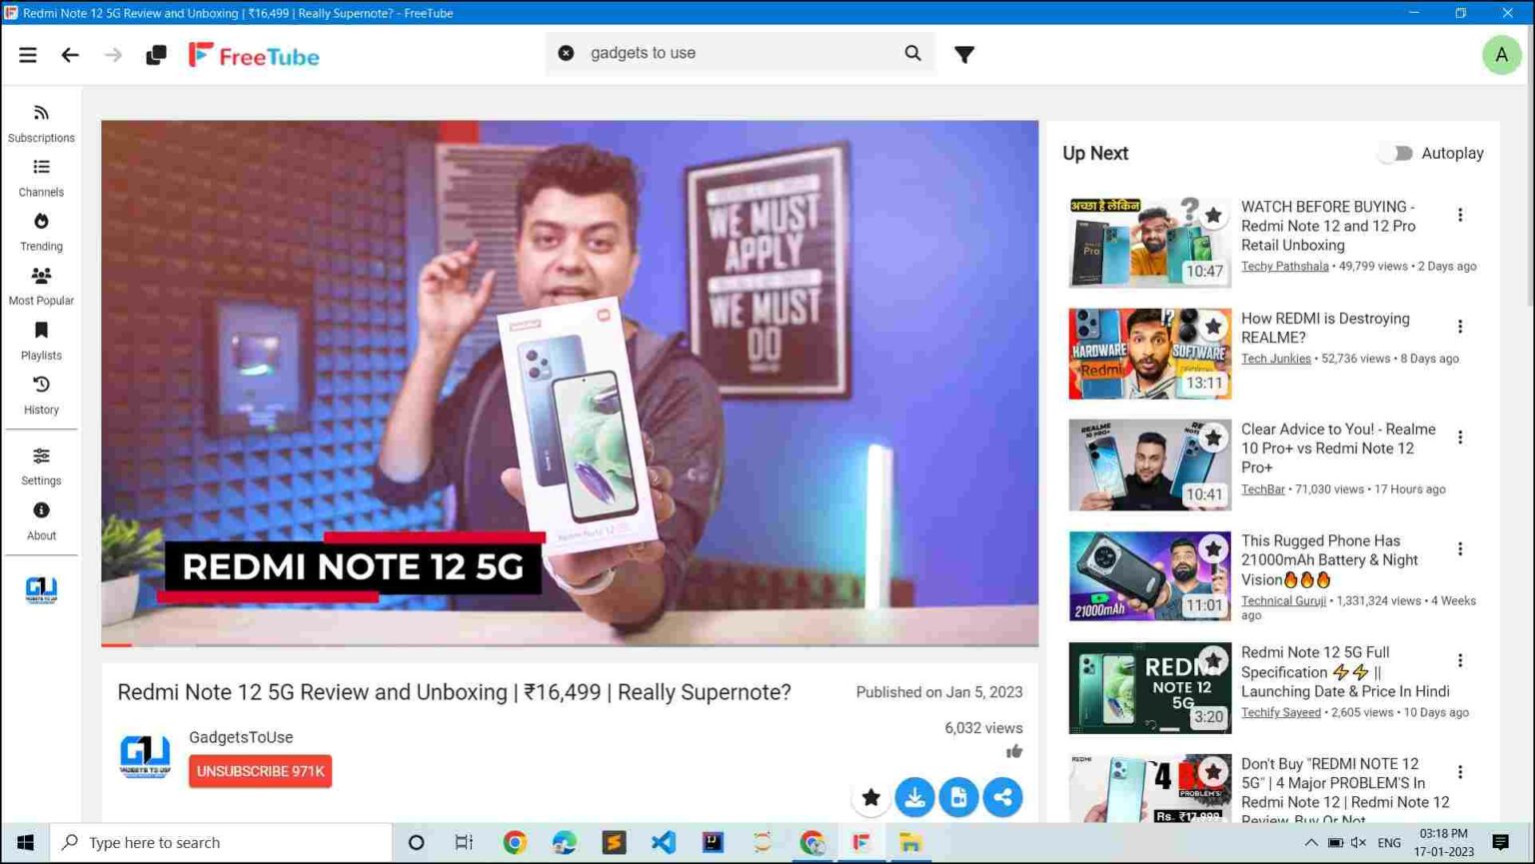Viewport: 1535px width, 864px height.
Task: Open the GadgetsToUse channel name link
Action: point(241,737)
